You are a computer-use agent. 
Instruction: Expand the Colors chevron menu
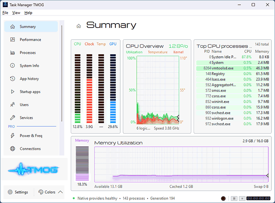(x=60, y=192)
